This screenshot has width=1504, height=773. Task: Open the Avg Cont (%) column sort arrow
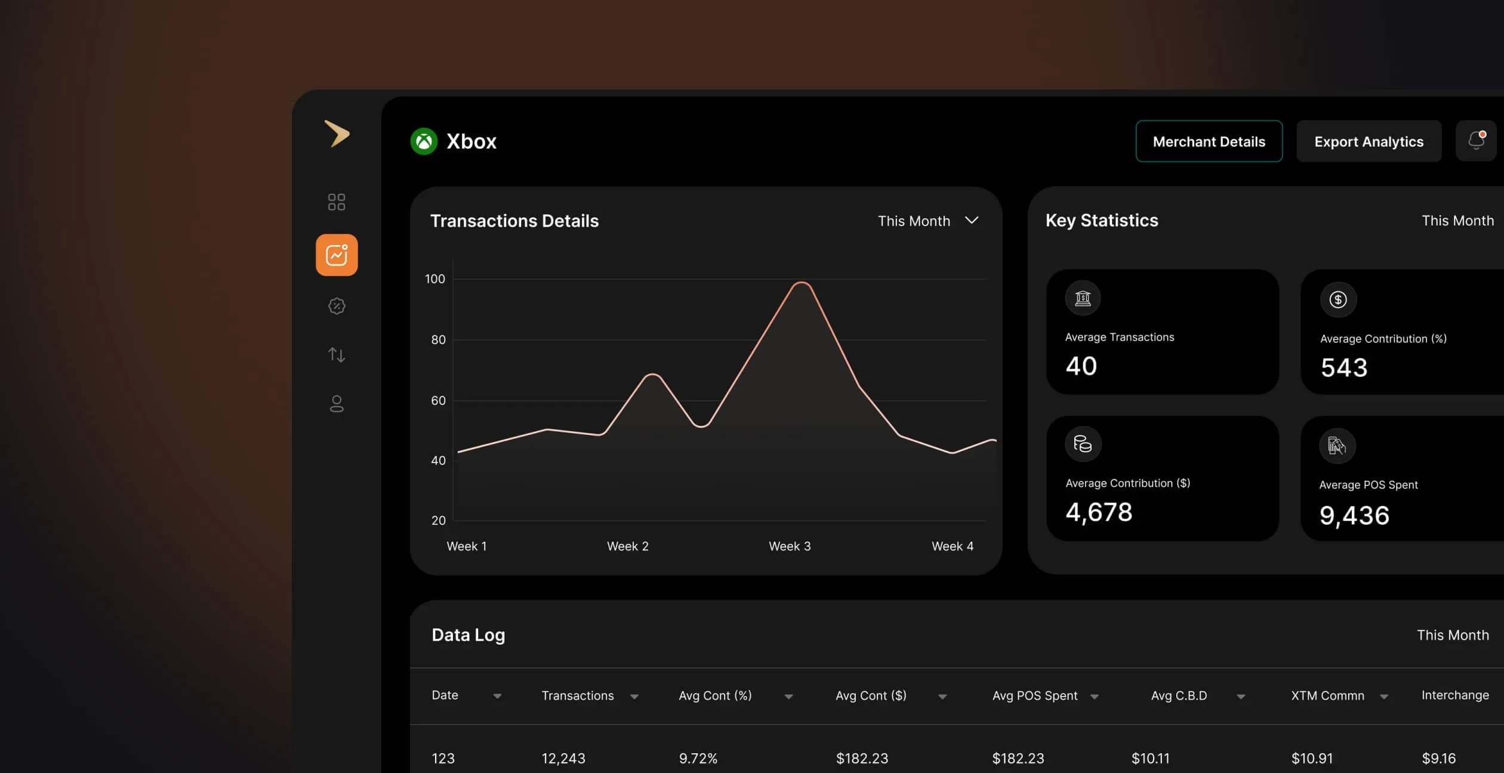[x=788, y=697]
